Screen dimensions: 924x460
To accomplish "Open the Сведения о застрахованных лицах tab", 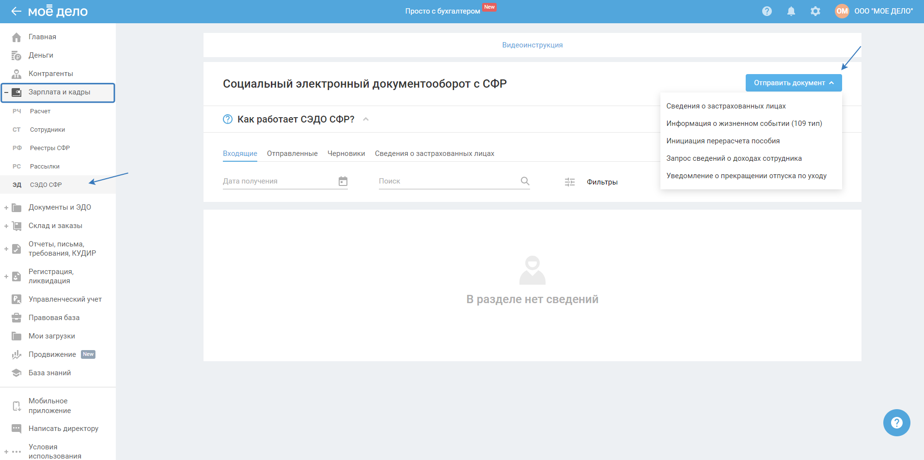I will [x=435, y=153].
